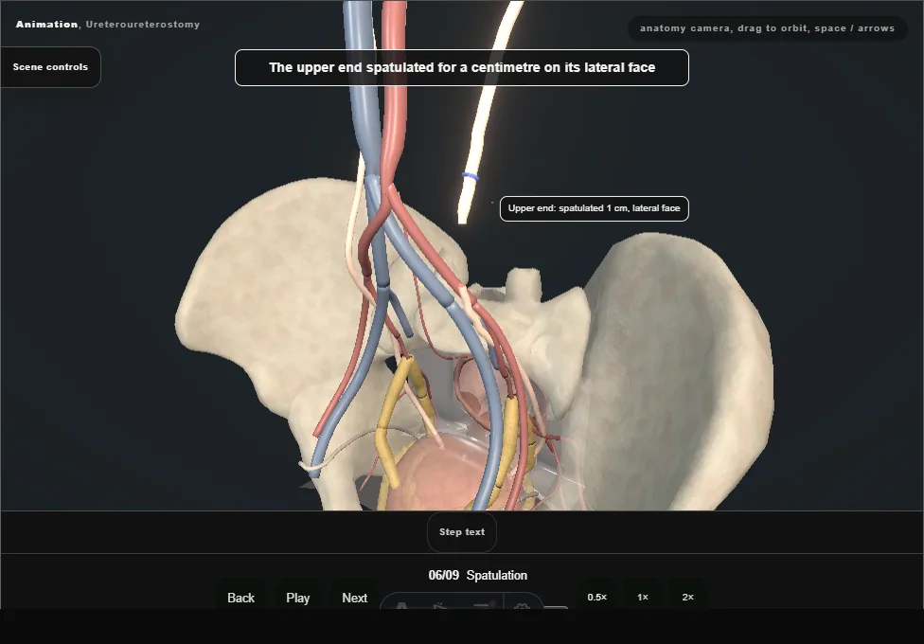The width and height of the screenshot is (924, 644).
Task: Go Back to previous animation step
Action: coord(241,598)
